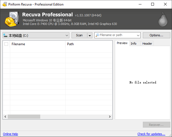This screenshot has height=137, width=172.
Task: Click the scrollbar right arrow in file list
Action: coord(110,116)
